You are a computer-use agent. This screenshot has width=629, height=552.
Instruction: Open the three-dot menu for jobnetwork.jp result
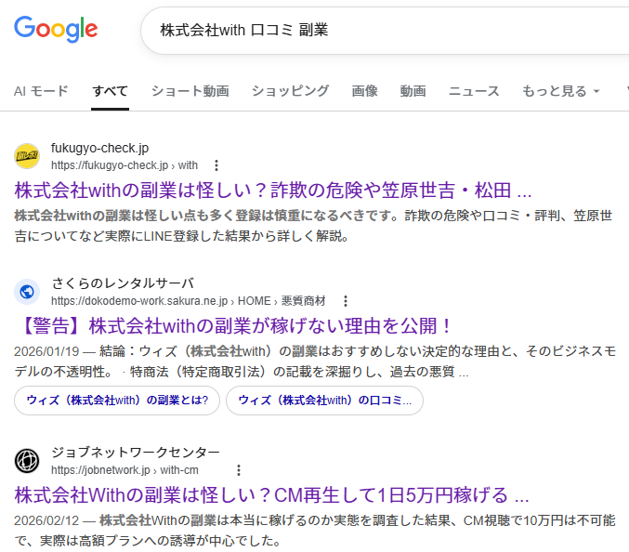point(239,470)
